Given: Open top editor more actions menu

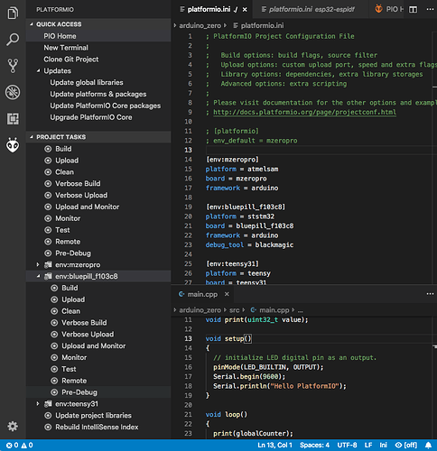Looking at the screenshot, I should 430,10.
